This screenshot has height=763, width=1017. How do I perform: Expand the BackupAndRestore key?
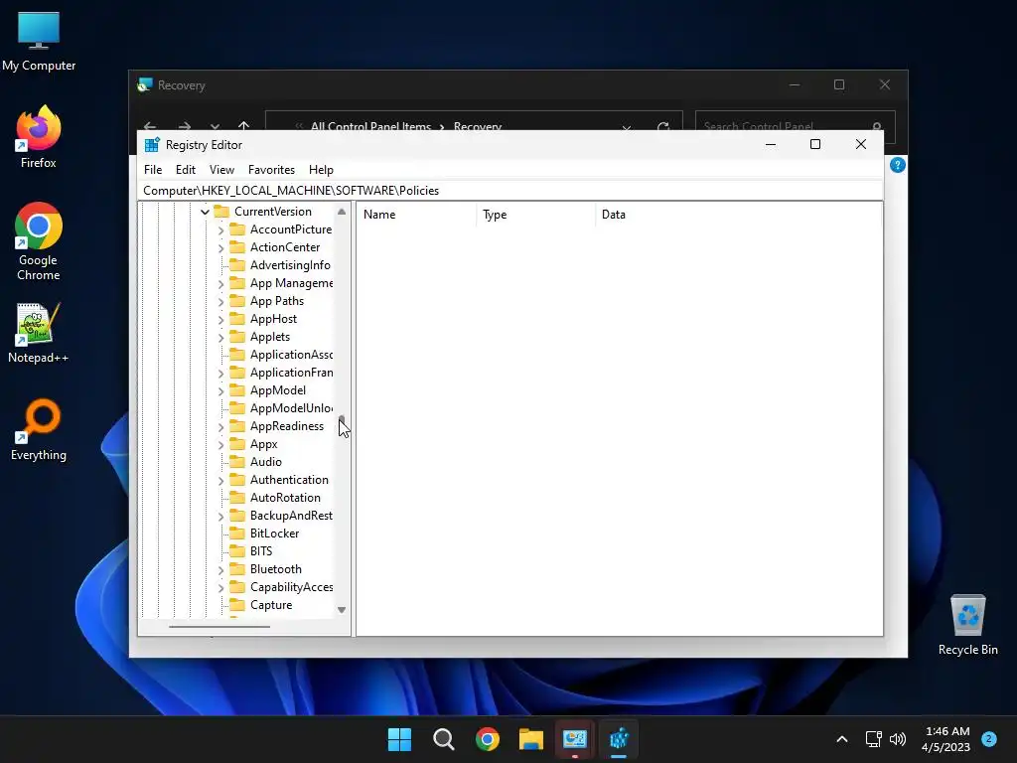(220, 517)
